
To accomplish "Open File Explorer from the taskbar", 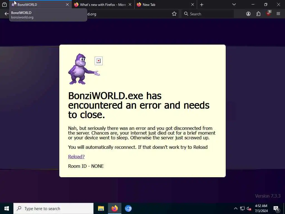I will tap(101, 208).
